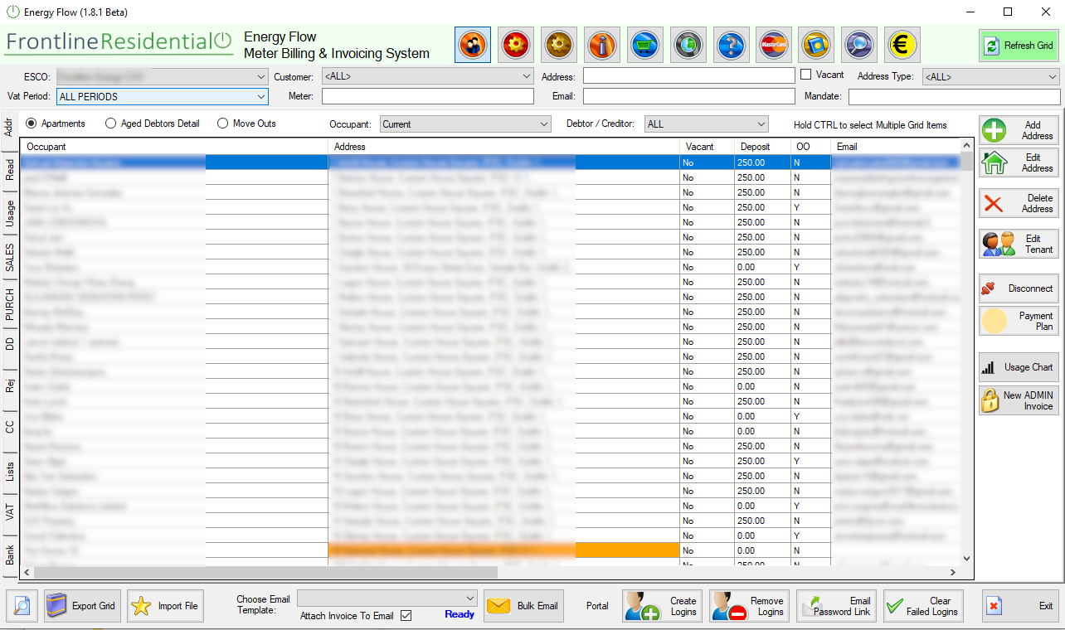Expand the Debtor / Creditor dropdown
Screen dimensions: 1065x630
706,123
